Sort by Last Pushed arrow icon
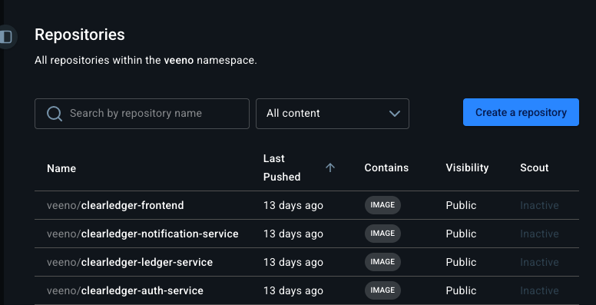Screen dimensions: 596x305 coord(330,167)
